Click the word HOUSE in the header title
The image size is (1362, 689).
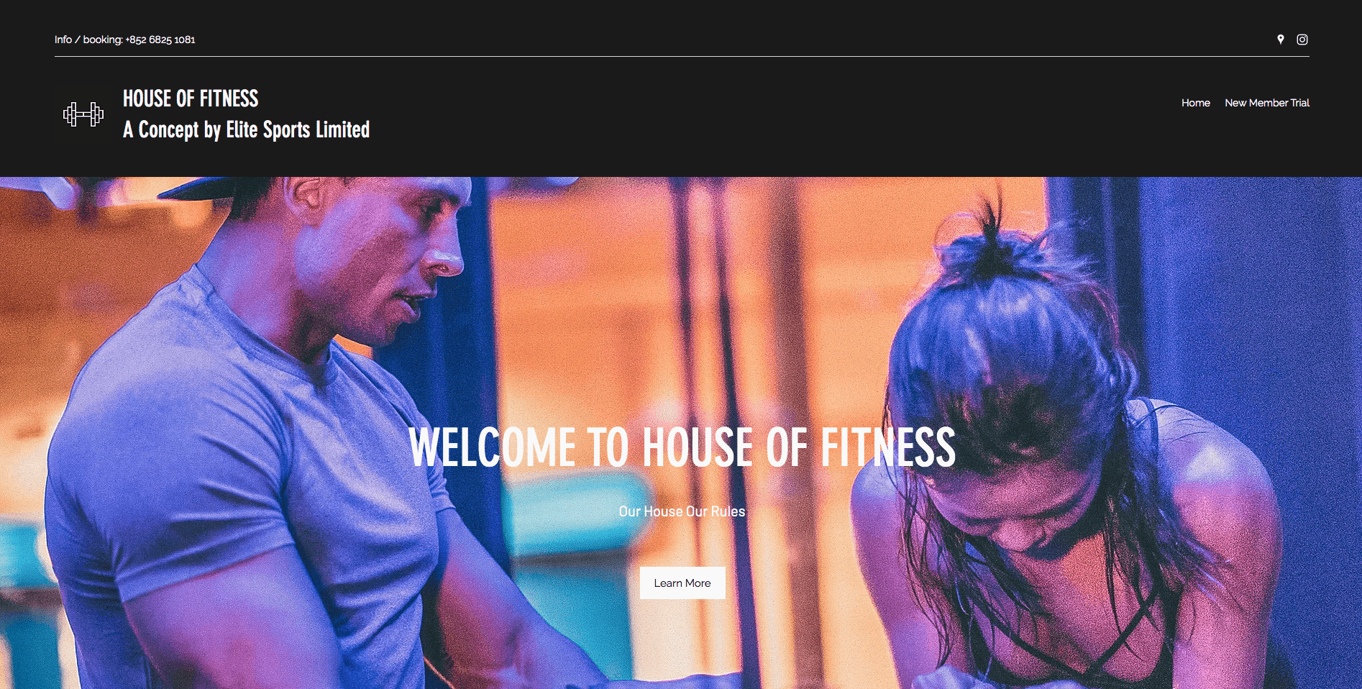[x=147, y=99]
